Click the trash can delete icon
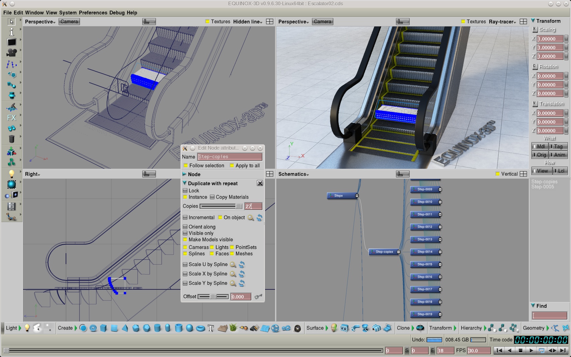Screen dimensions: 571x357 [x=11, y=139]
